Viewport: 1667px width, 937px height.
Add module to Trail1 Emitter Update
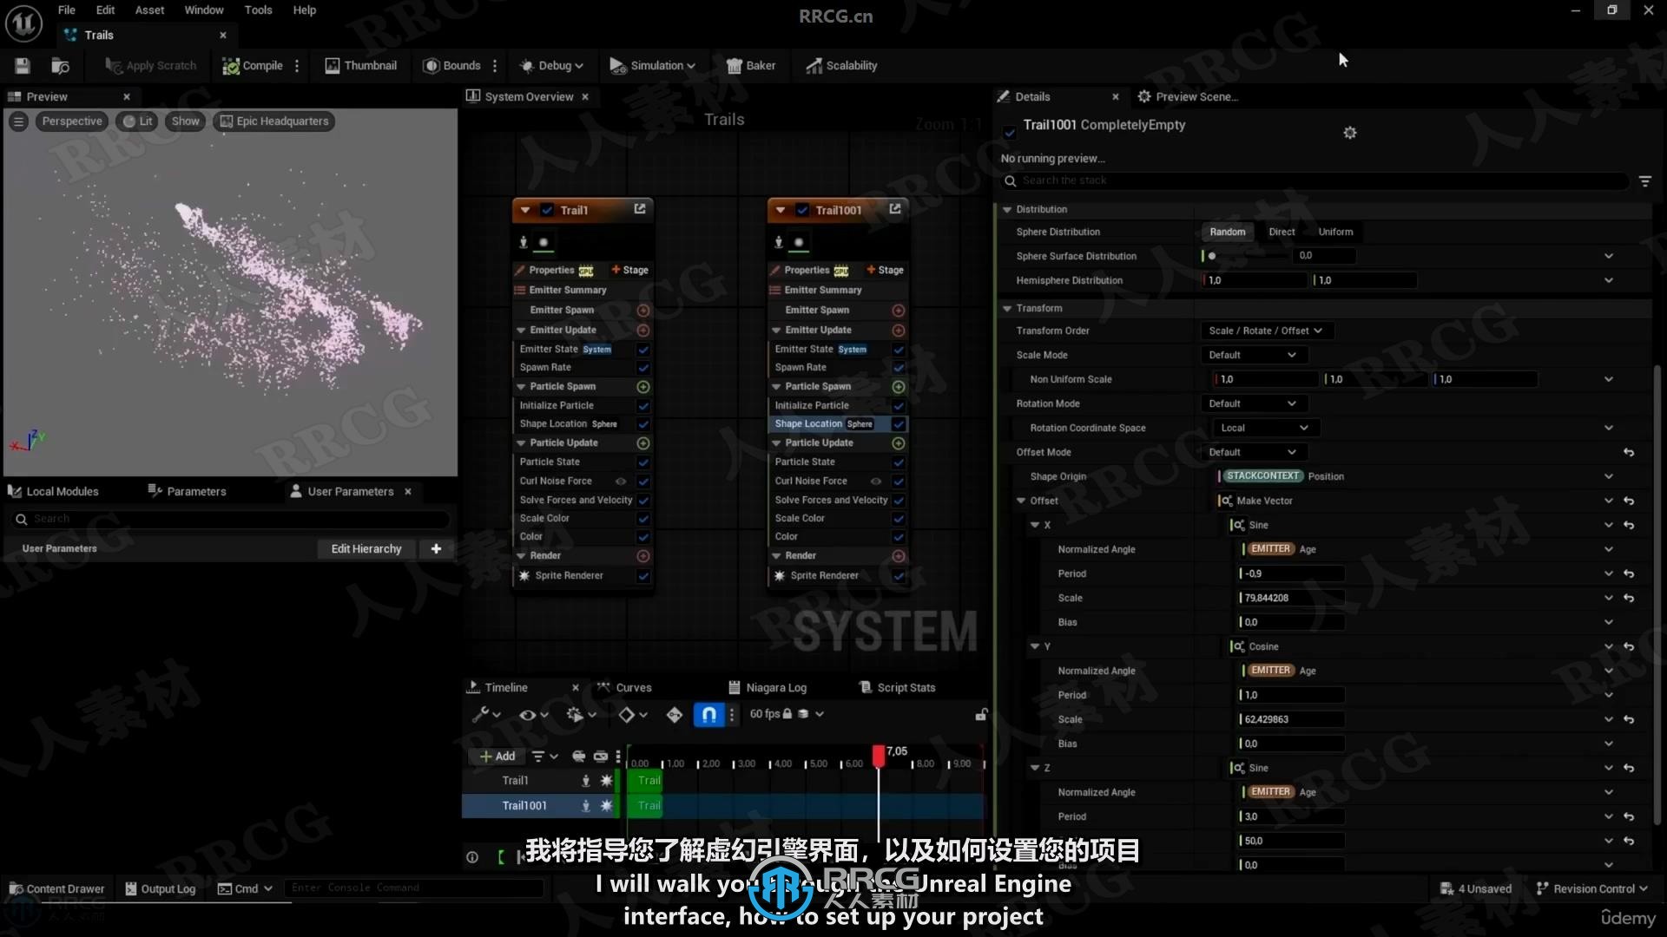tap(643, 331)
